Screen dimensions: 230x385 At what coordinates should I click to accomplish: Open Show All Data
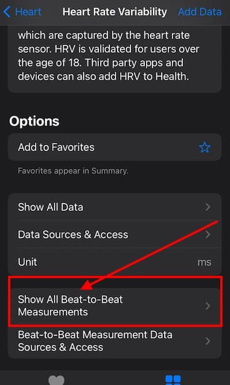tap(115, 207)
